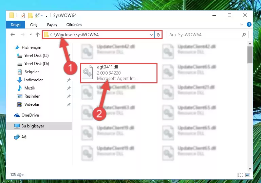Switch to large icons view in status bar
This screenshot has height=183, width=261.
(248, 175)
